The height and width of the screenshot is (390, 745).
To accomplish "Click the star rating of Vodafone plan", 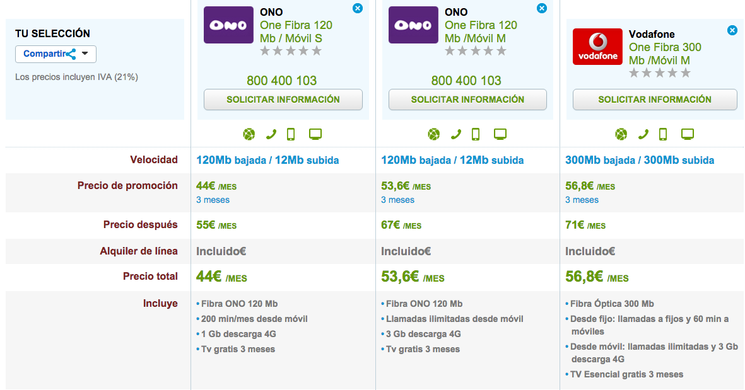I will (659, 73).
